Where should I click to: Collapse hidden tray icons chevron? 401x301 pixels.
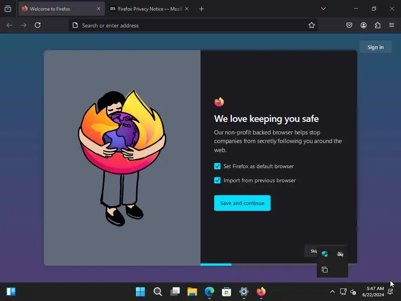[x=332, y=292]
